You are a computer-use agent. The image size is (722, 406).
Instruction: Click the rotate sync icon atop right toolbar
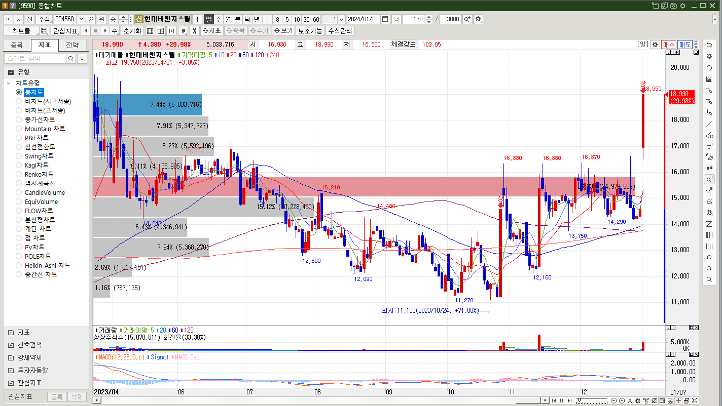tap(709, 45)
